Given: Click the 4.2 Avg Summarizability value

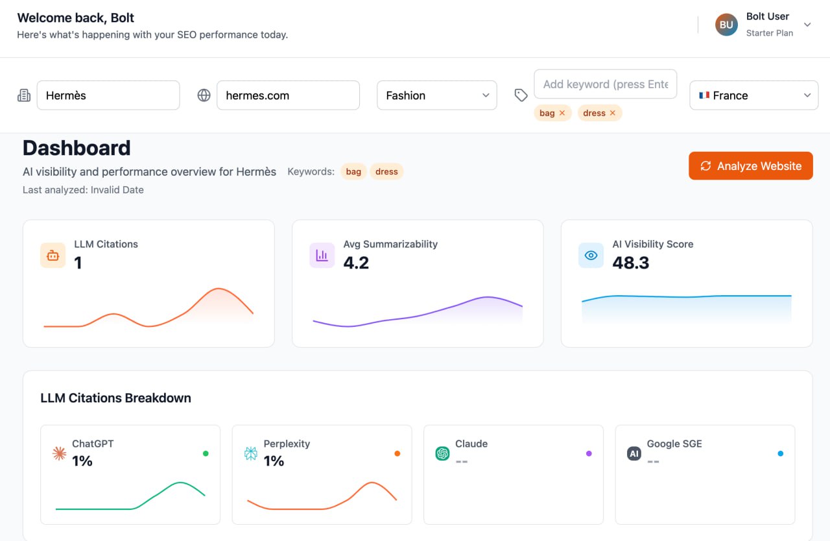Looking at the screenshot, I should click(x=356, y=263).
